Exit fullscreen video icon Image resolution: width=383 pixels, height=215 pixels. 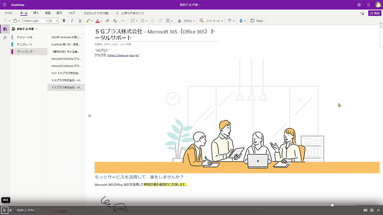[x=378, y=210]
